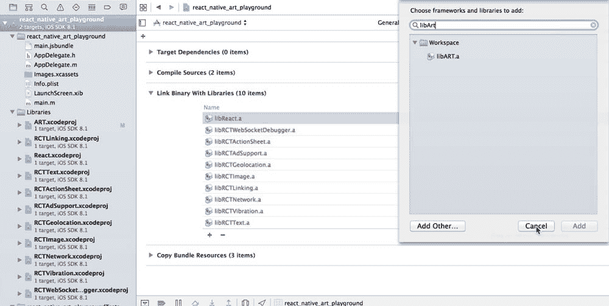The height and width of the screenshot is (306, 609).
Task: Show the Report navigator speech-bubble icon
Action: click(123, 7)
